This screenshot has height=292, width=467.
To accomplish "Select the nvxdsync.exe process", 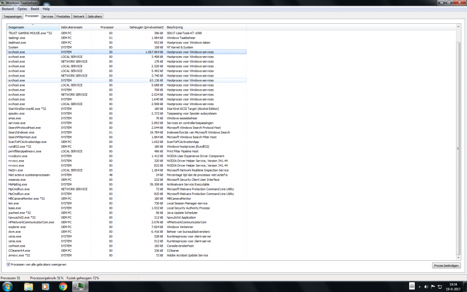I will point(127,156).
